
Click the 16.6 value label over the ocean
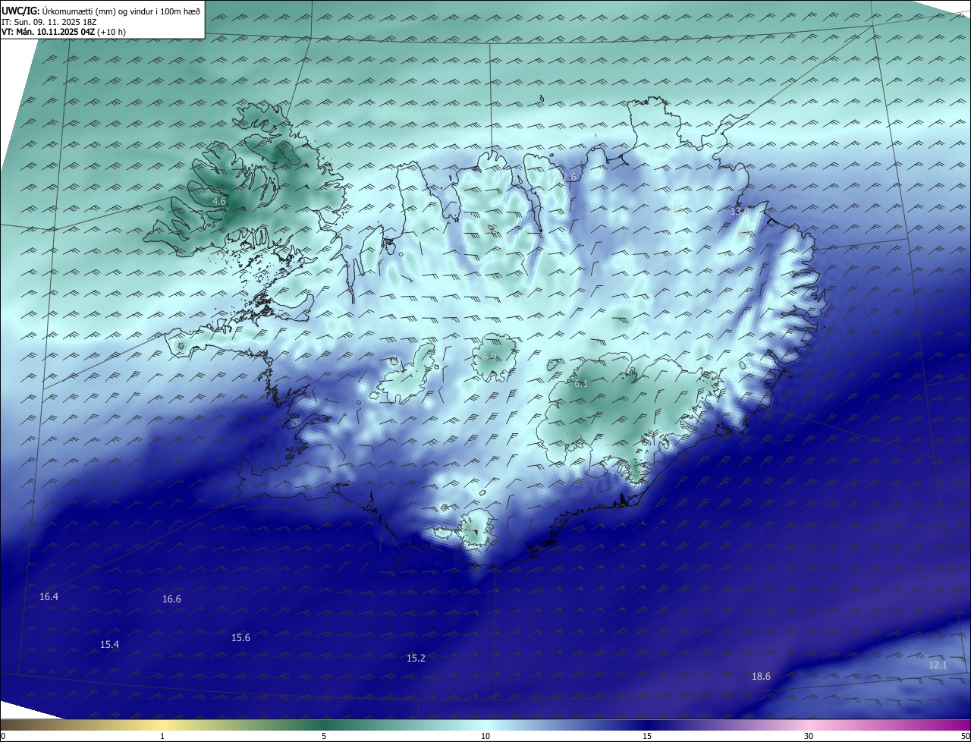point(171,599)
